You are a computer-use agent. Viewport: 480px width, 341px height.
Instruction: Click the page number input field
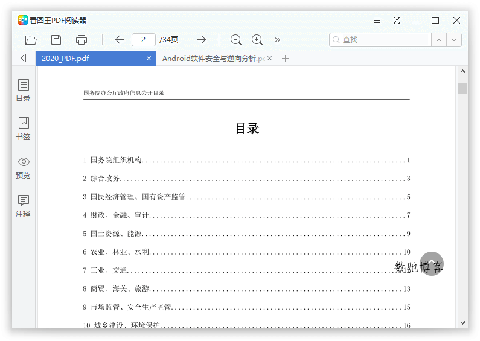(143, 40)
